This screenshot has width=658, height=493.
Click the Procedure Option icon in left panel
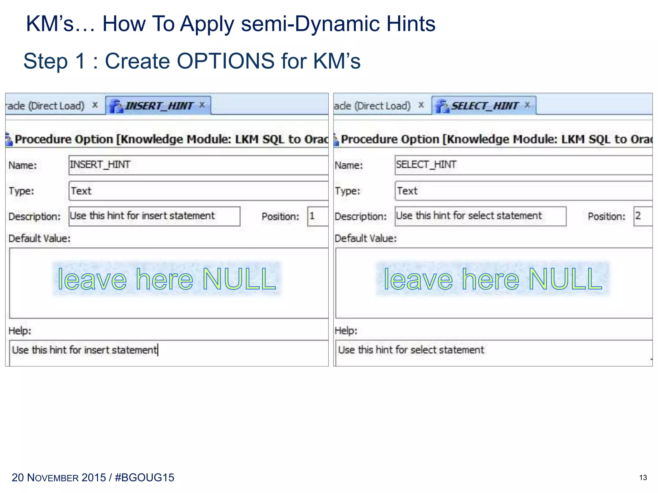[x=9, y=140]
